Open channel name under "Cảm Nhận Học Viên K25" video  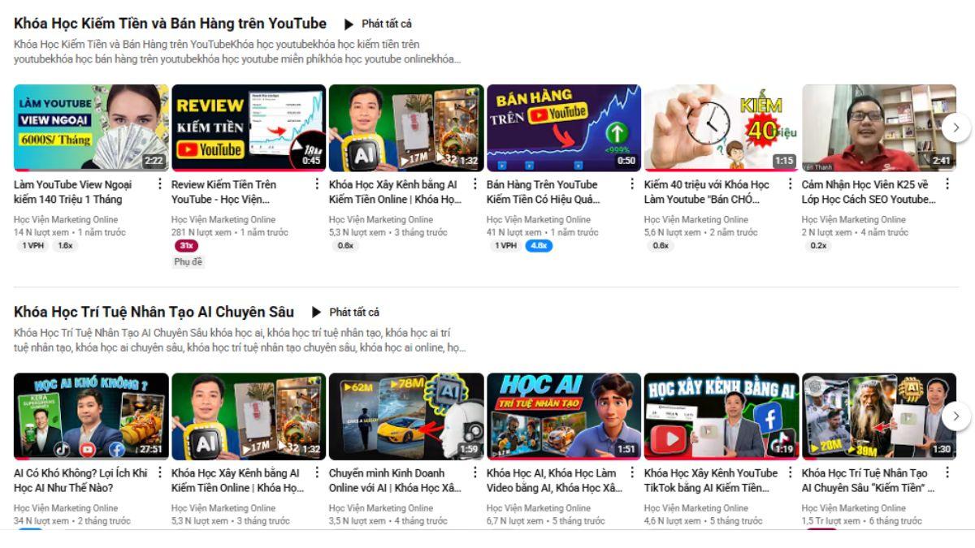[854, 219]
